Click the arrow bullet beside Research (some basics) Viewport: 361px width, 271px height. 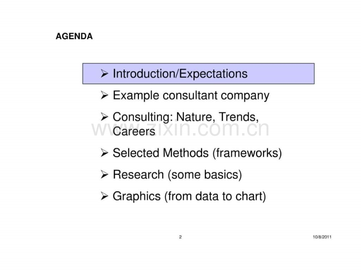(104, 174)
